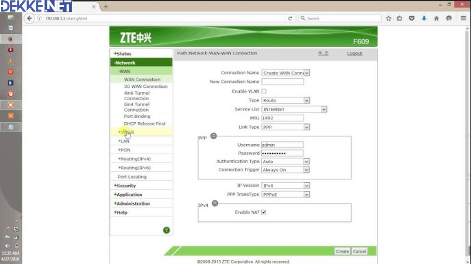Click the browser Search box
Viewport: 471px width, 264px height.
[340, 19]
